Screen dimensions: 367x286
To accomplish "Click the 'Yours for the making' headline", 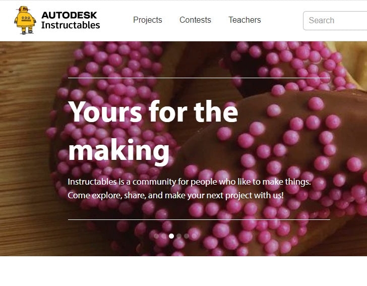I will [x=153, y=132].
